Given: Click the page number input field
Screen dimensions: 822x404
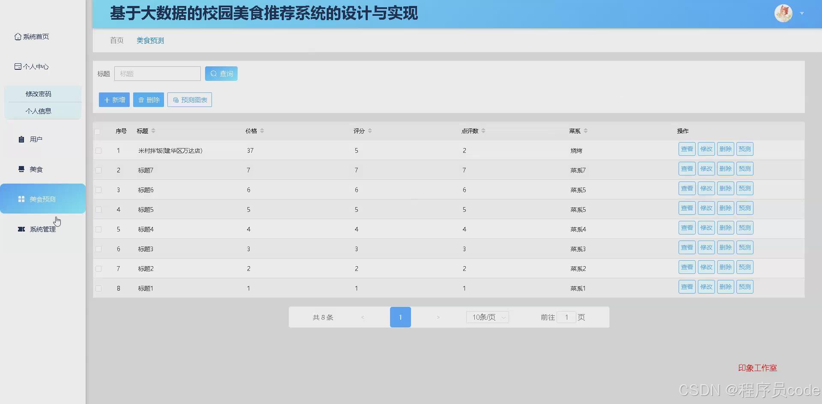Looking at the screenshot, I should 566,317.
